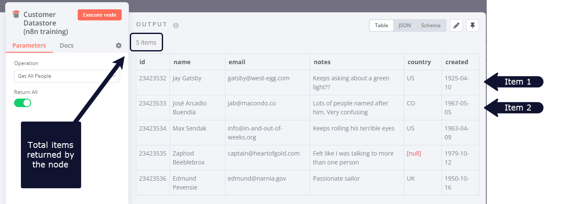Click the pencil edit output icon

[456, 25]
